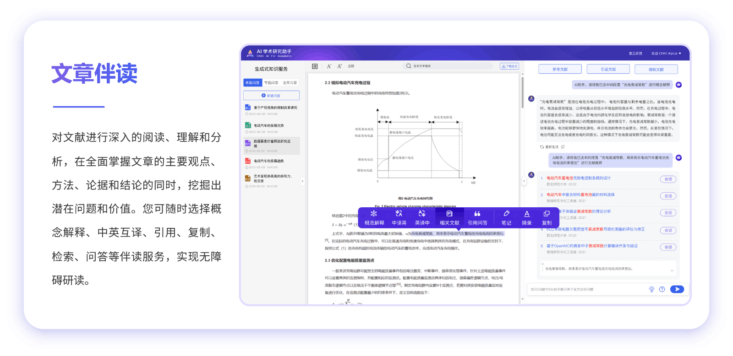Image resolution: width=733 pixels, height=356 pixels.
Task: Click the 英译中 translate-to-Chinese tool
Action: click(422, 218)
